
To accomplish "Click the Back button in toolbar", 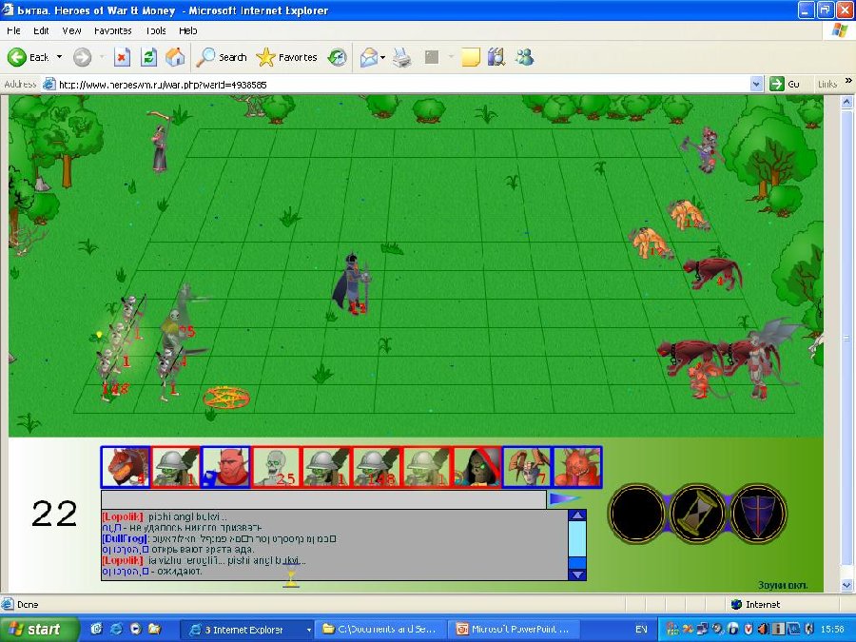I will 29,57.
